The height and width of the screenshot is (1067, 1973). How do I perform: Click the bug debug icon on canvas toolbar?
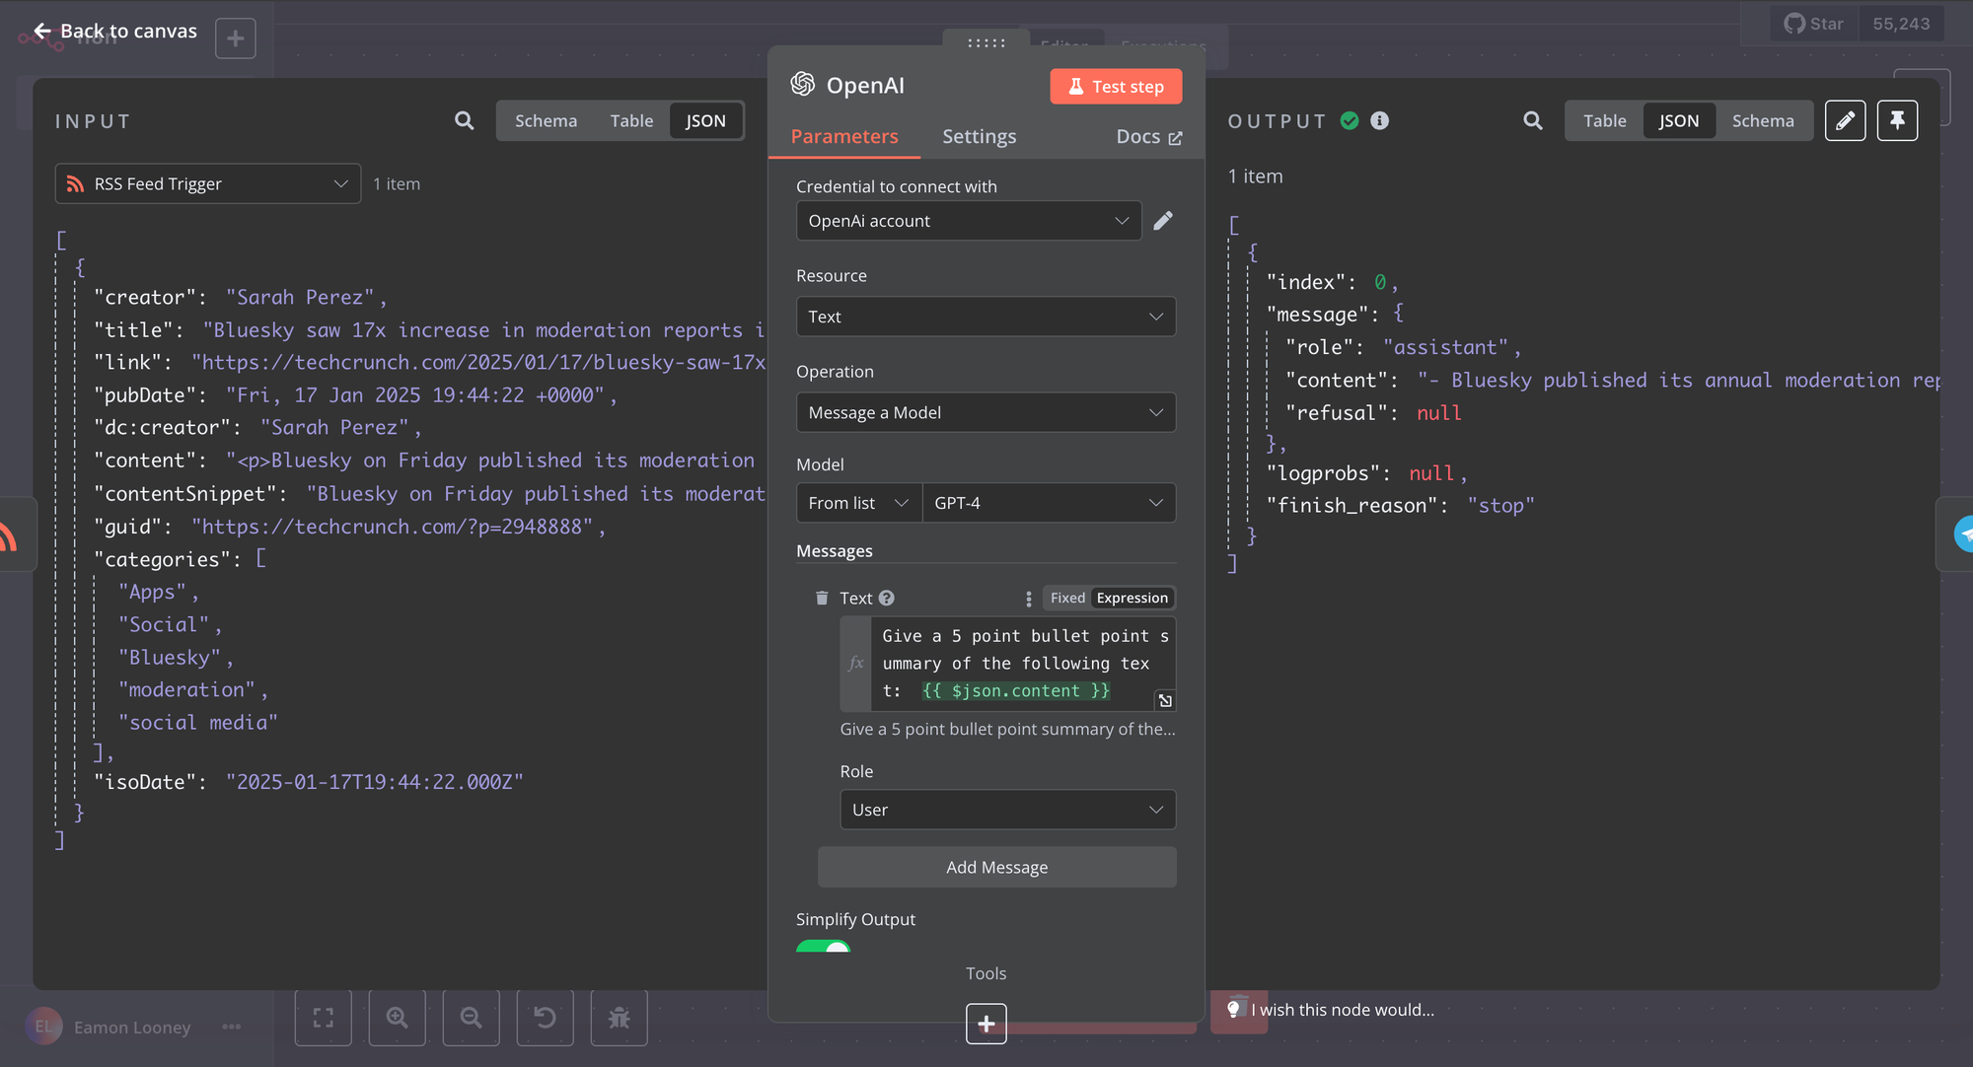pyautogui.click(x=620, y=1018)
